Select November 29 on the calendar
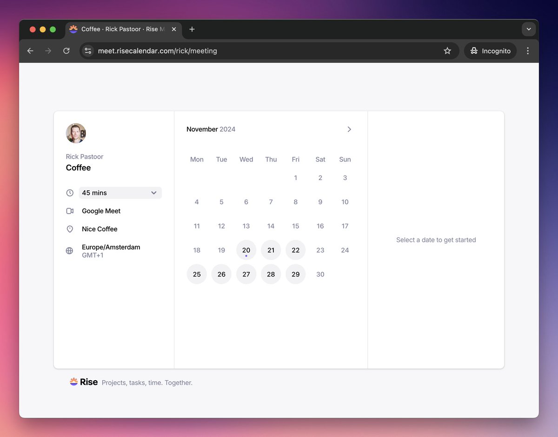The image size is (558, 437). (x=296, y=274)
